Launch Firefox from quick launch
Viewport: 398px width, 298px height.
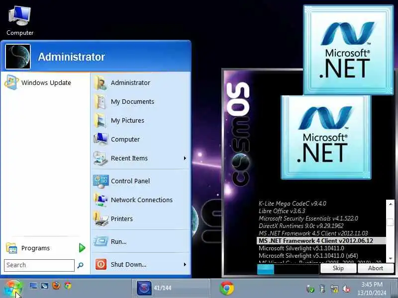56,286
